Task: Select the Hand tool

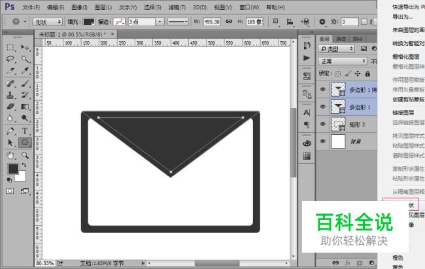Action: point(10,155)
